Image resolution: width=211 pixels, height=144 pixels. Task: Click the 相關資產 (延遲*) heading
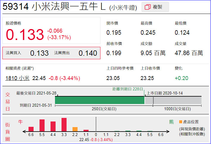click(x=20, y=68)
